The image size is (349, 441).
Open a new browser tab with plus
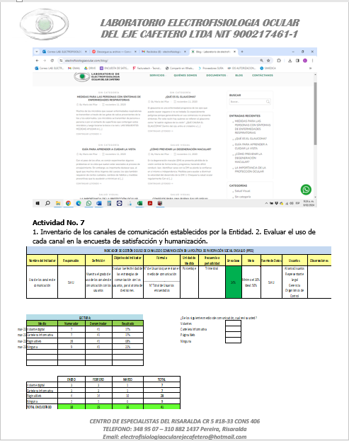pos(242,52)
